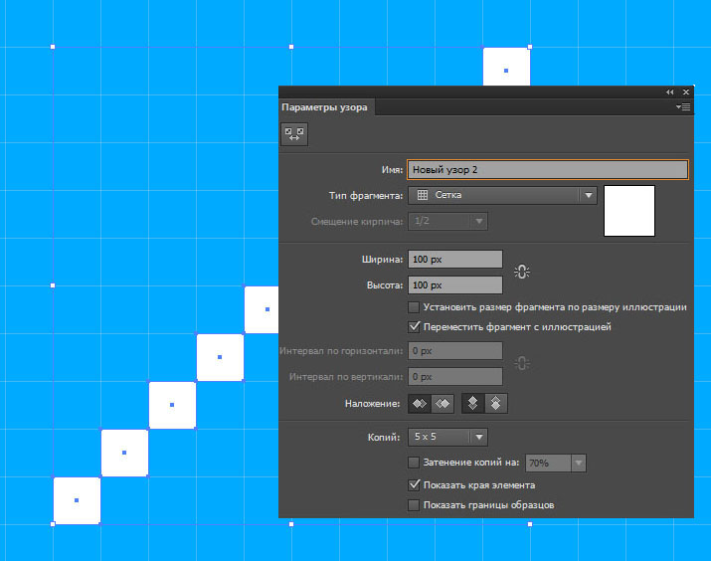This screenshot has width=711, height=561.
Task: Click the 'Высота' height input field
Action: tap(454, 285)
